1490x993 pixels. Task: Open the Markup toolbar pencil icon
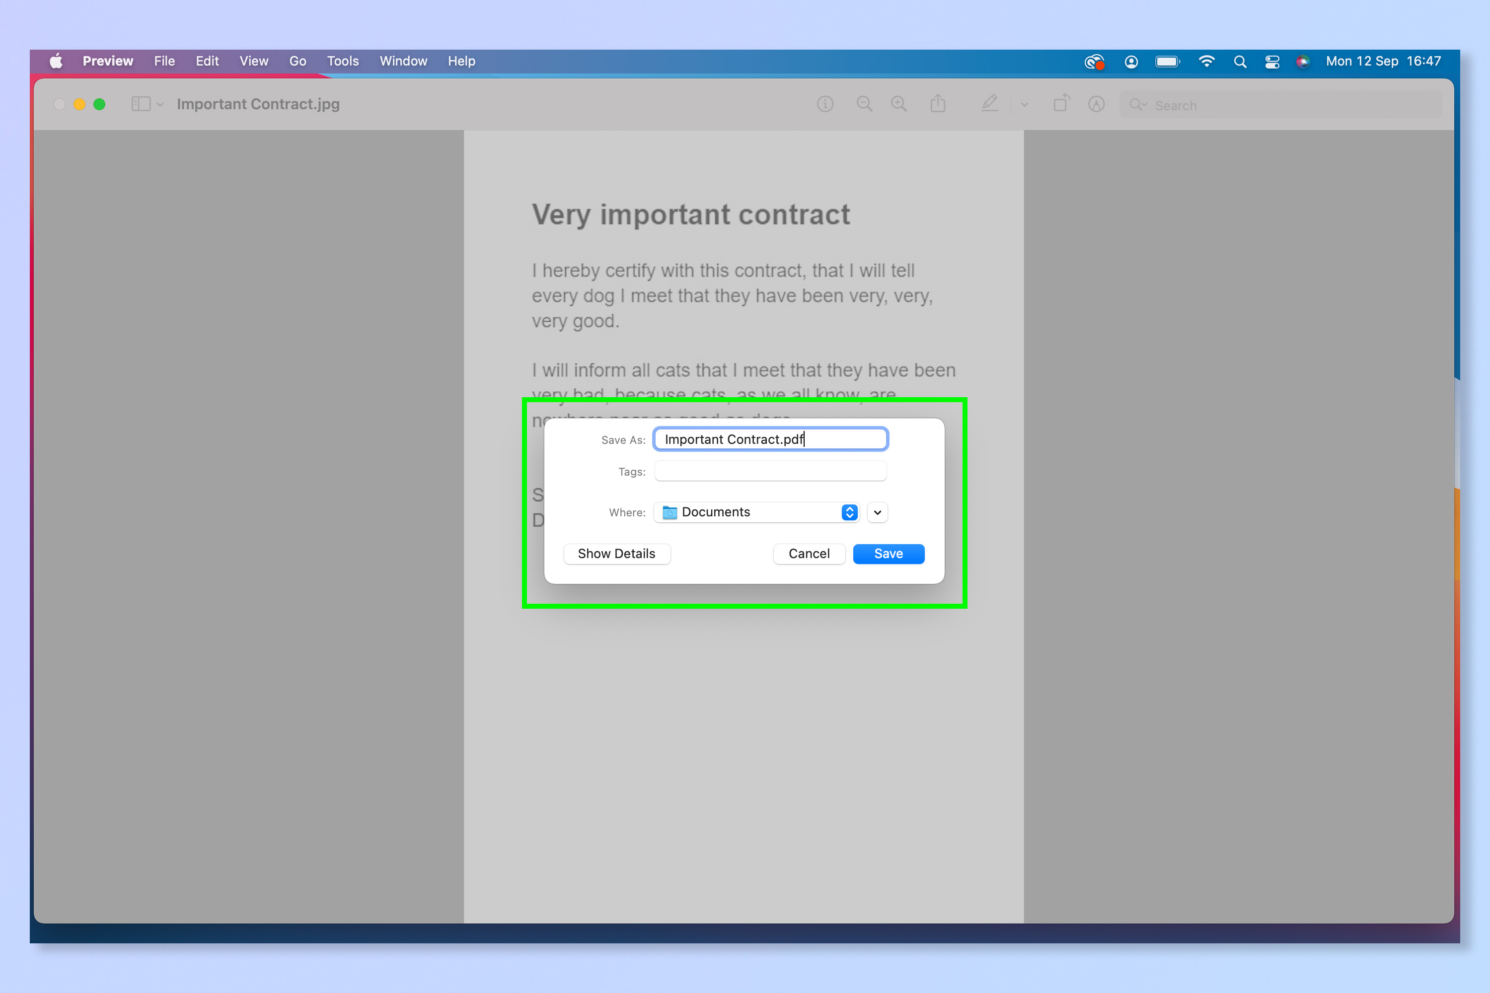click(x=989, y=104)
